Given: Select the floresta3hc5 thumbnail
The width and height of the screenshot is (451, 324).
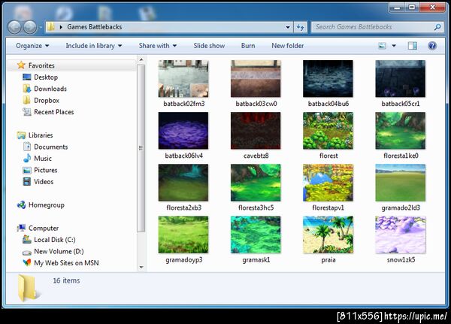Looking at the screenshot, I should coord(256,183).
